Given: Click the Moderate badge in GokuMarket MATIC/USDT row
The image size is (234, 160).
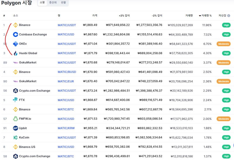Looking at the screenshot, I should (x=223, y=62).
